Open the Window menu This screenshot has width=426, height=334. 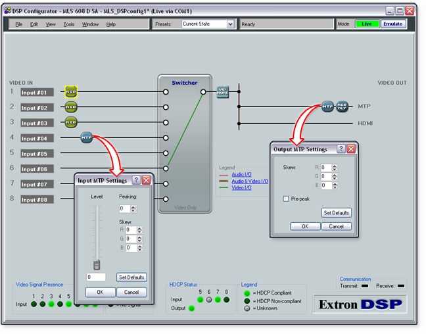91,24
